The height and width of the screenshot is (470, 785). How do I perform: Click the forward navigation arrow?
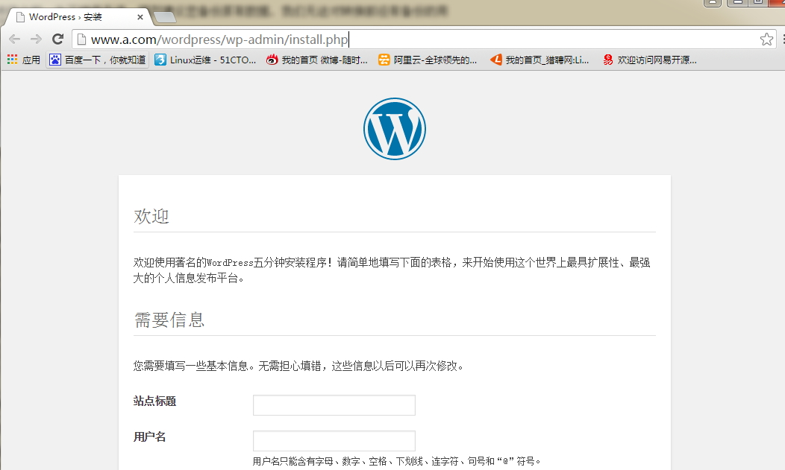[x=34, y=37]
